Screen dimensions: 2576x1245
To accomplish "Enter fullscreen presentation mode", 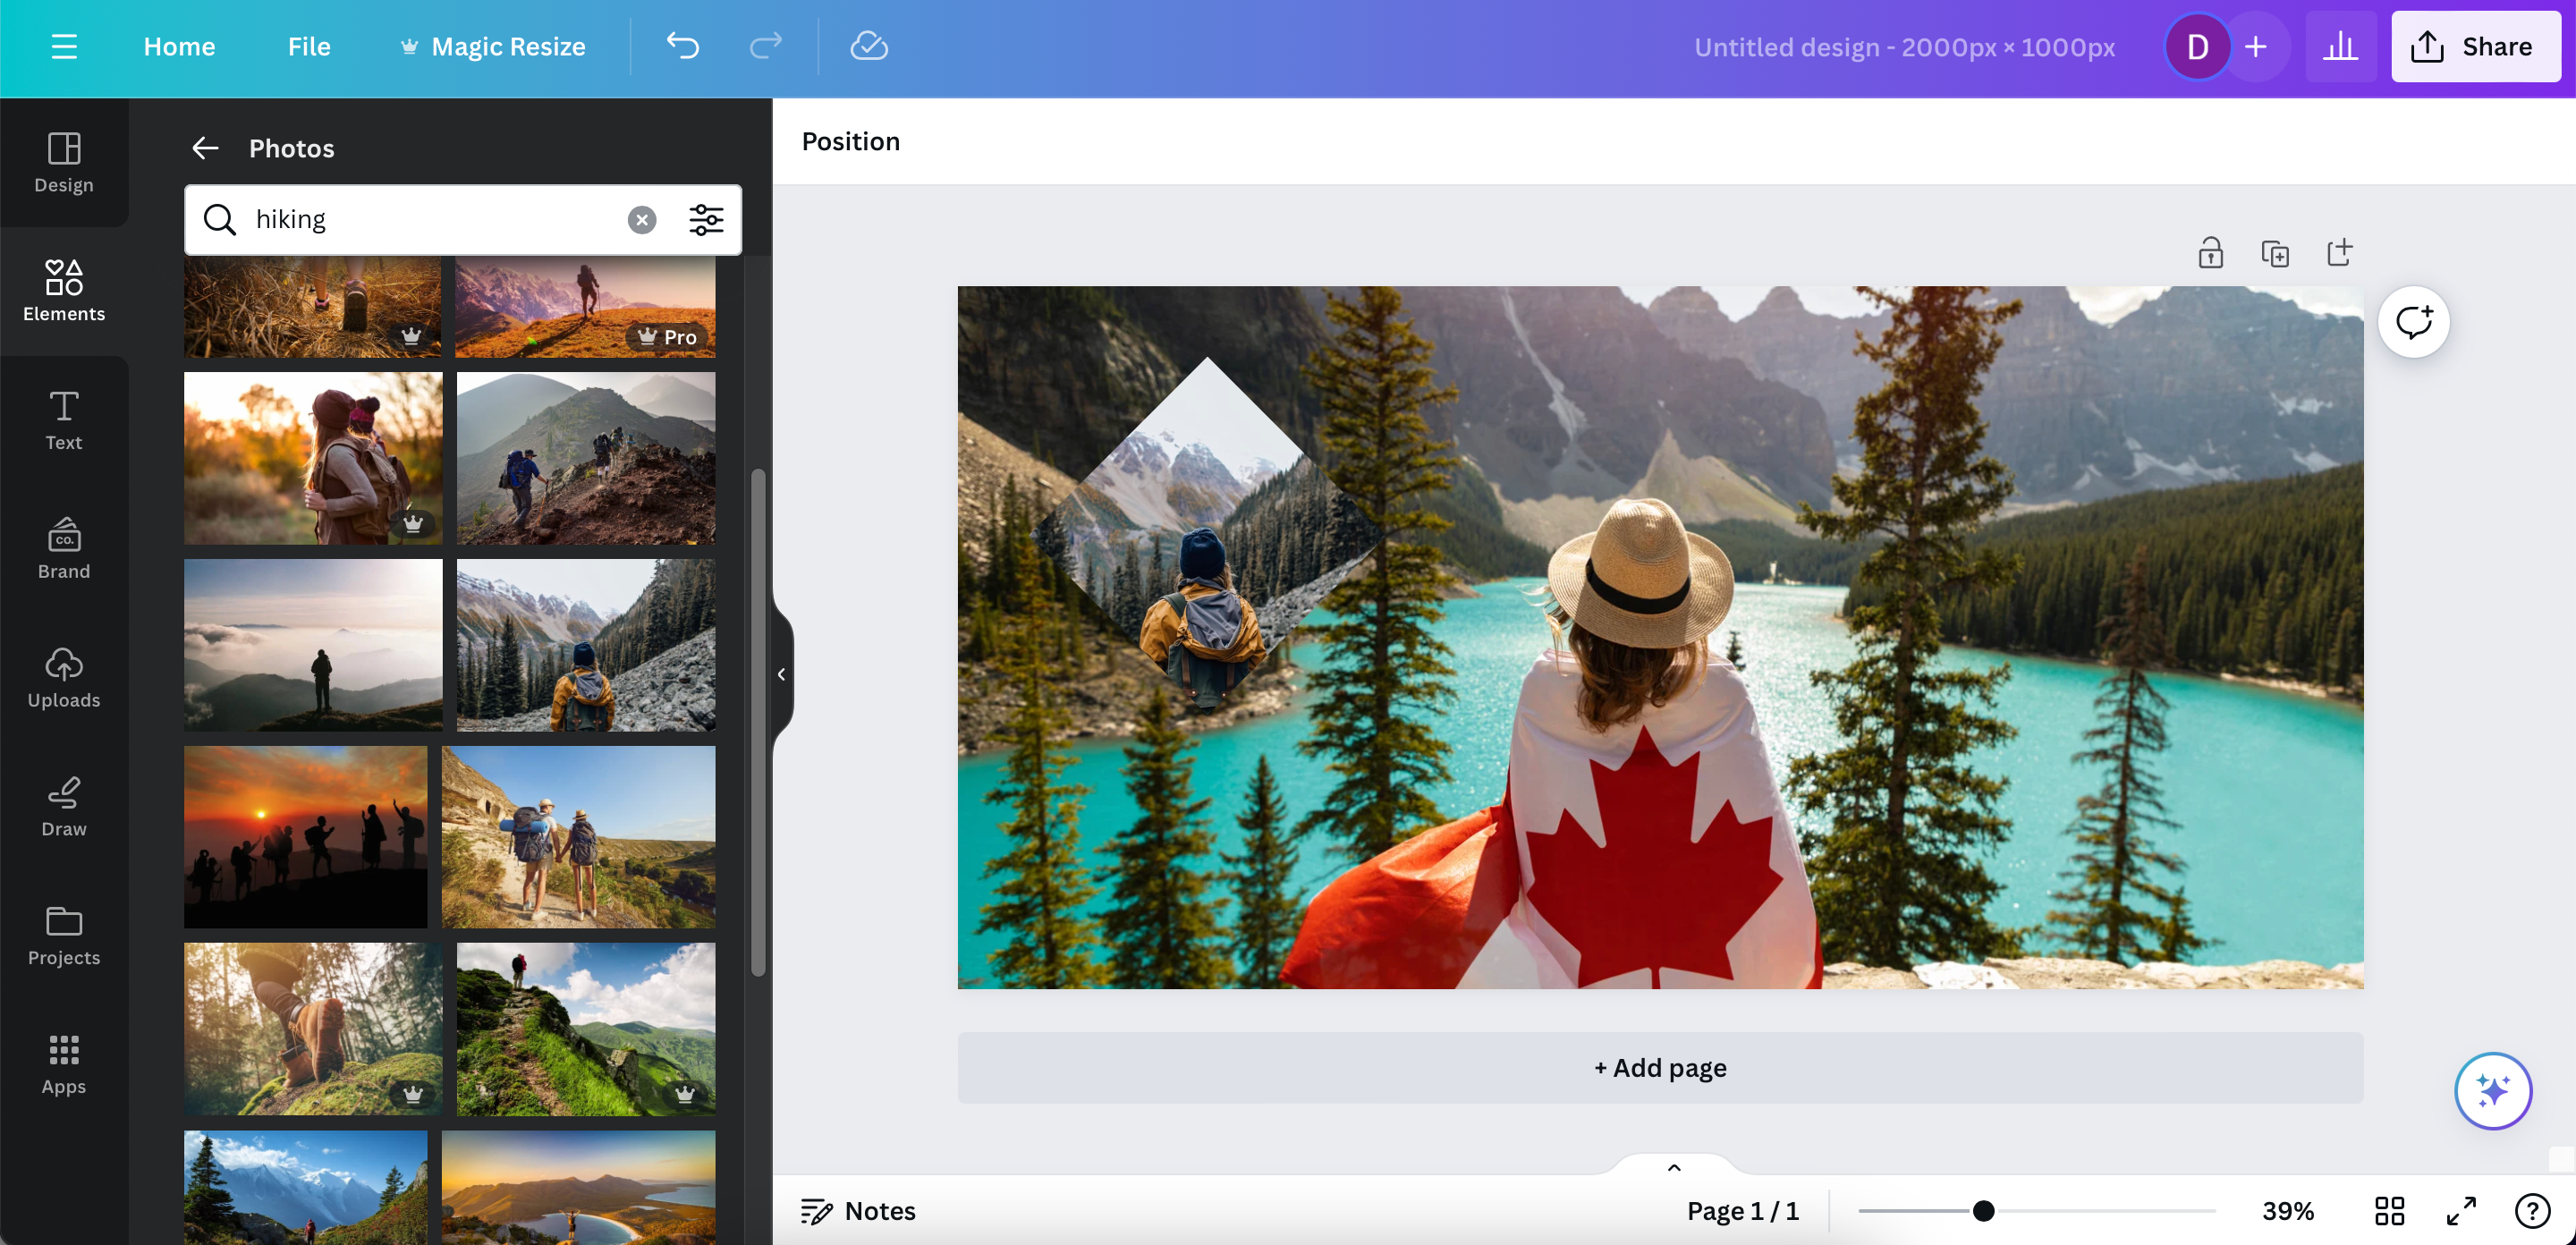I will [2461, 1210].
